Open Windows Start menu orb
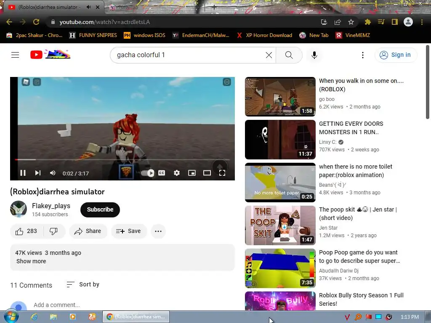This screenshot has width=431, height=323. pyautogui.click(x=11, y=317)
